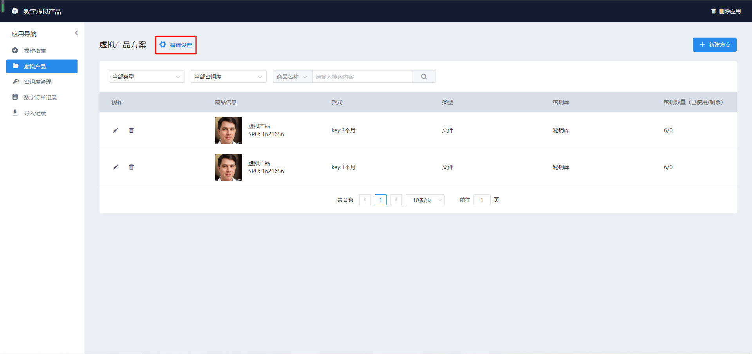Click 秘钥库 in the key:3个月 row
This screenshot has height=354, width=752.
point(561,130)
